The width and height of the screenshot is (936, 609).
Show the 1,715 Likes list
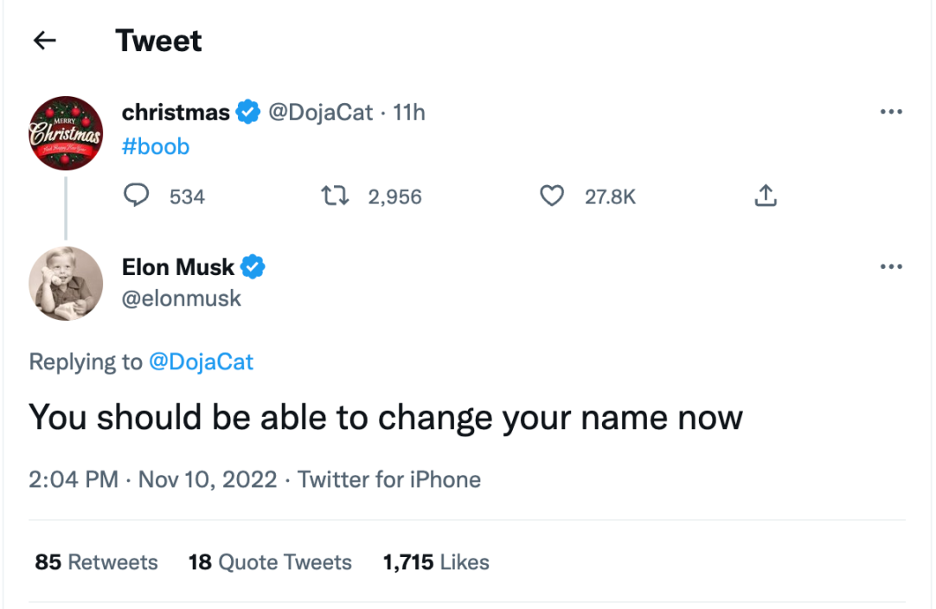click(436, 562)
